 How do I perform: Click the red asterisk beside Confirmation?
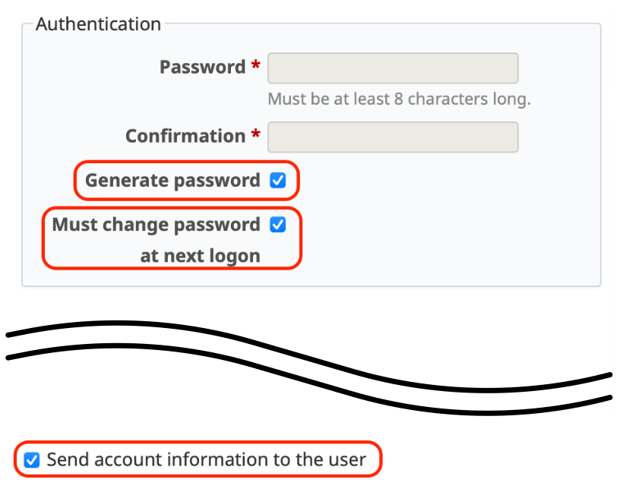[x=253, y=133]
